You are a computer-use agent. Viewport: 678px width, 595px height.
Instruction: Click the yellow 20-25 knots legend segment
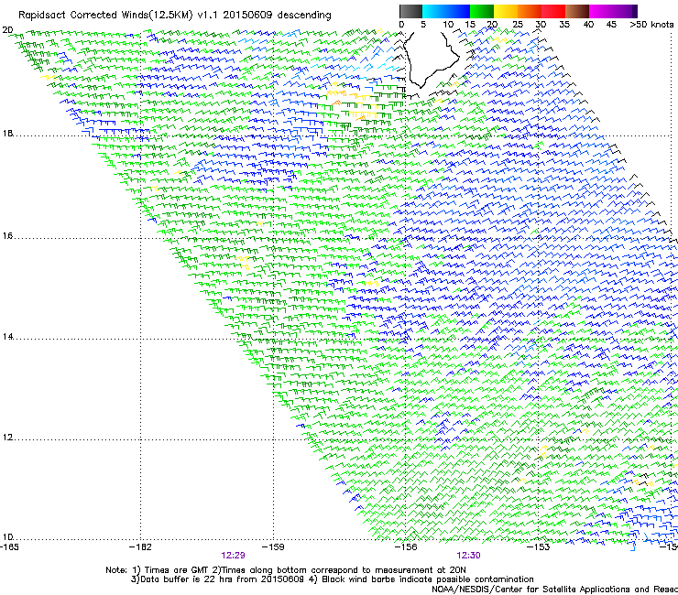pyautogui.click(x=506, y=11)
